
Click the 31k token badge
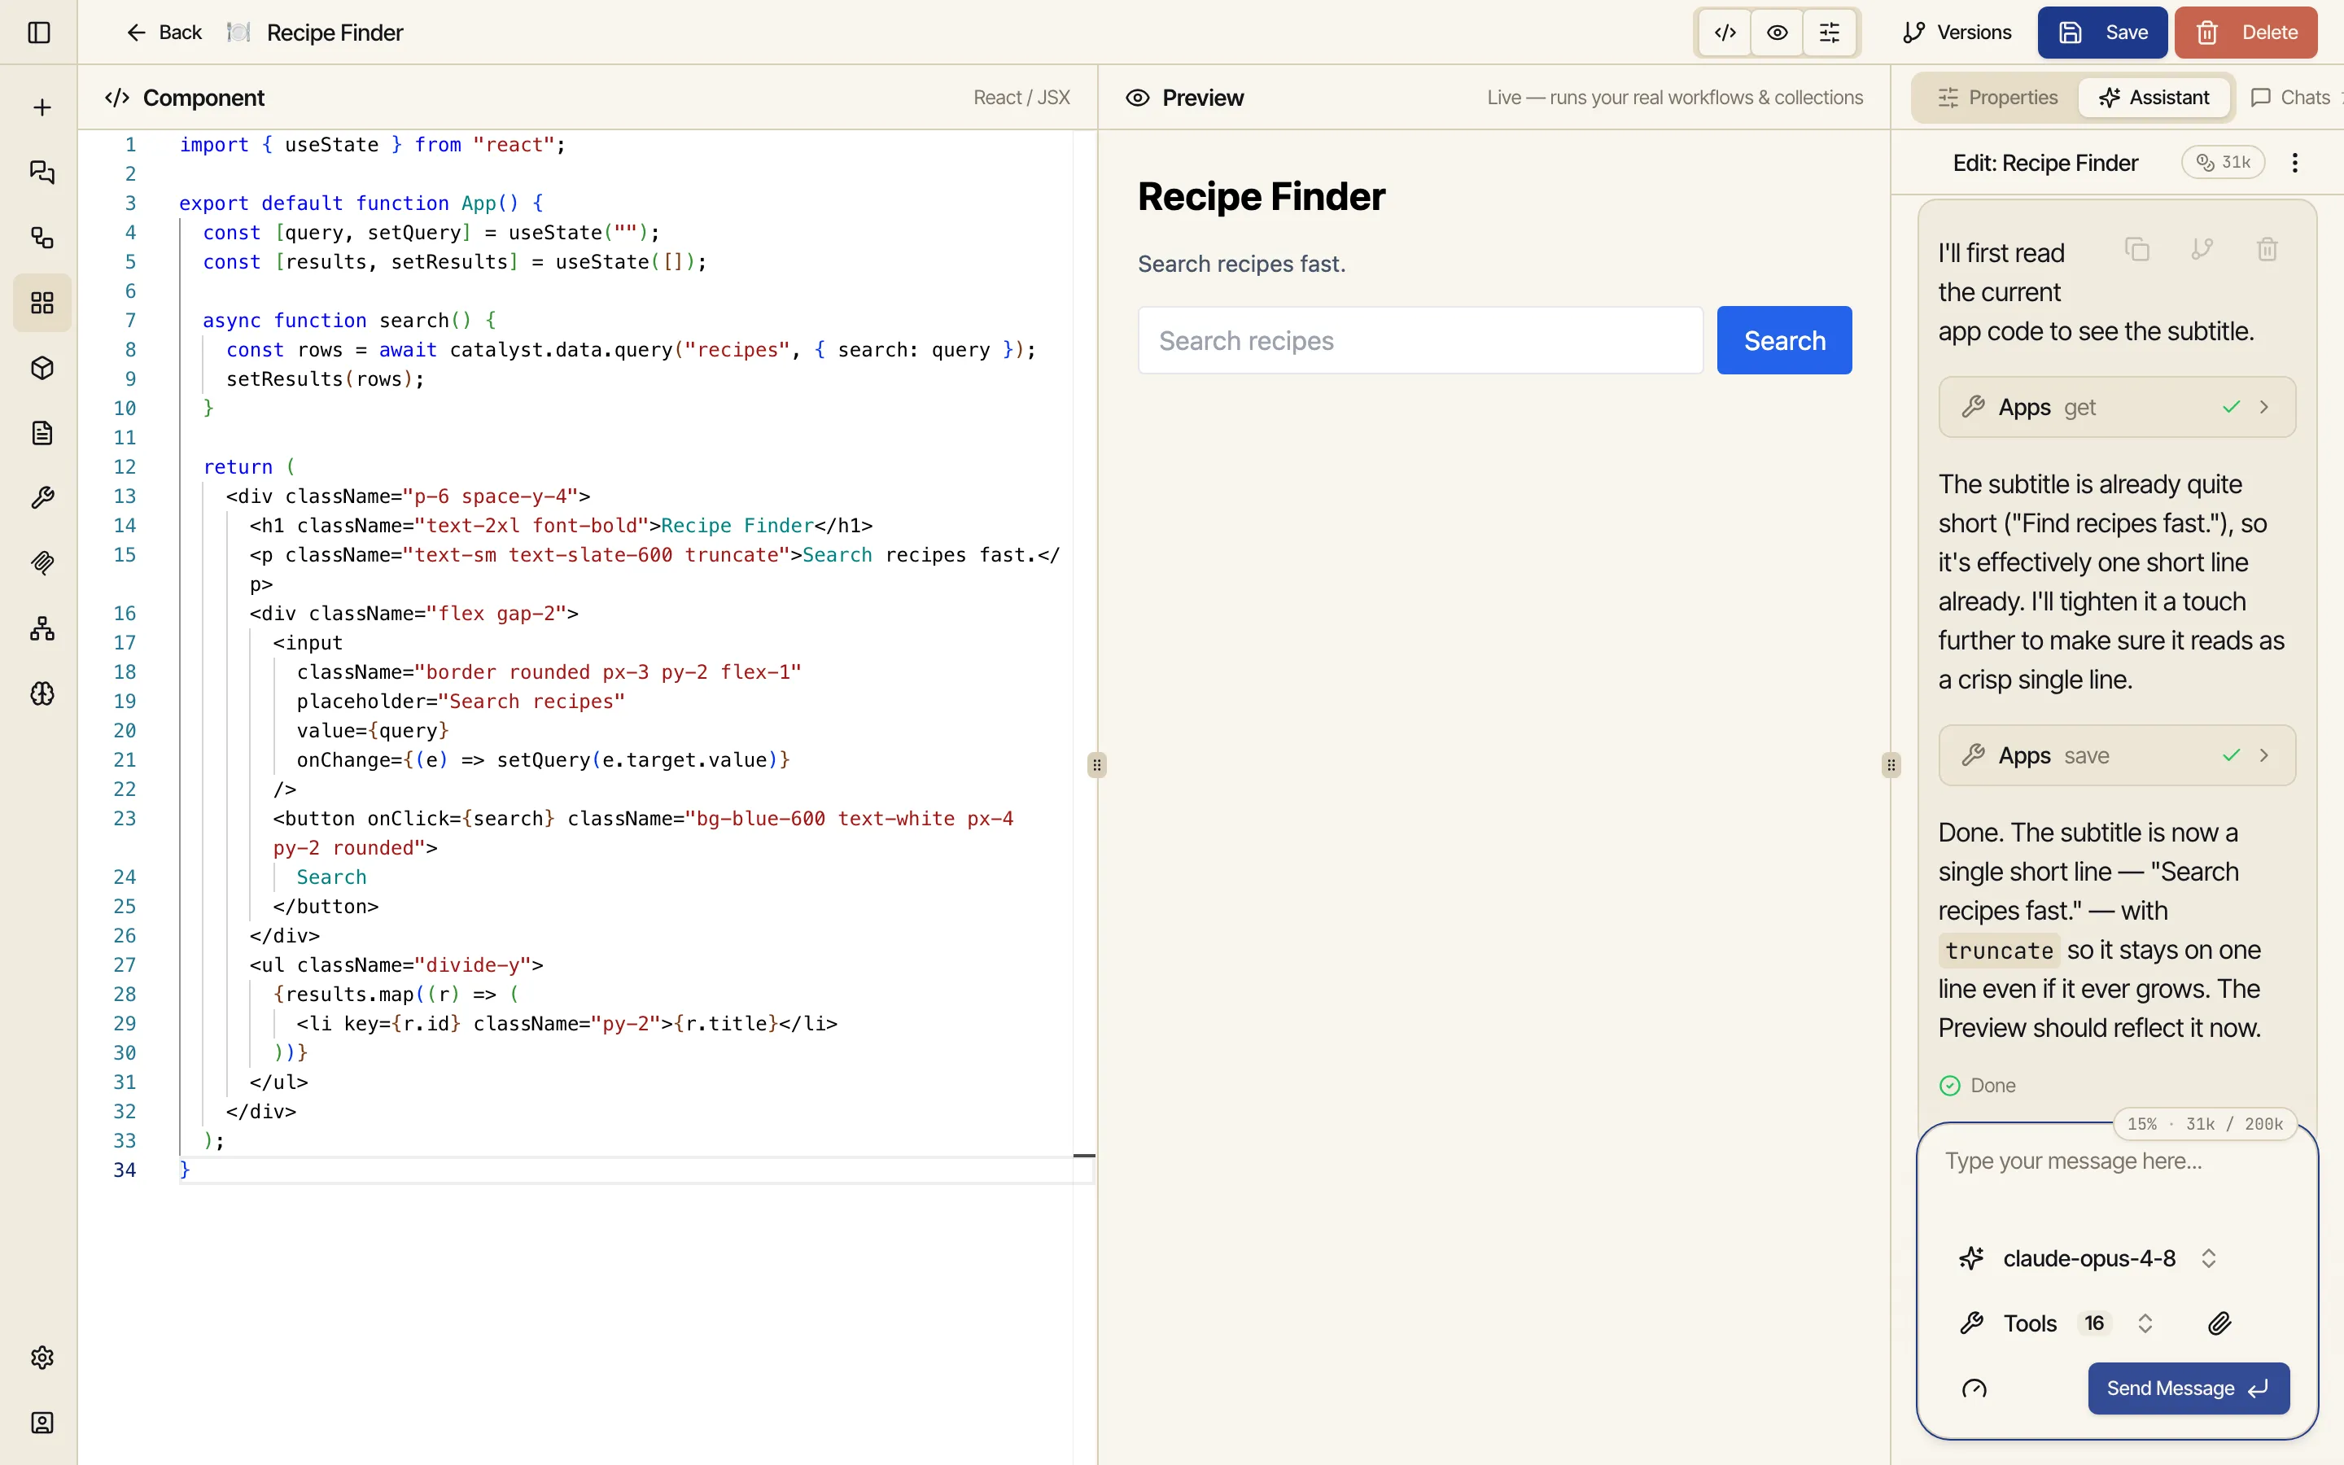pos(2223,162)
